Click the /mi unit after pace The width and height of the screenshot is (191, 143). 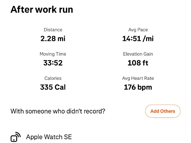147,39
